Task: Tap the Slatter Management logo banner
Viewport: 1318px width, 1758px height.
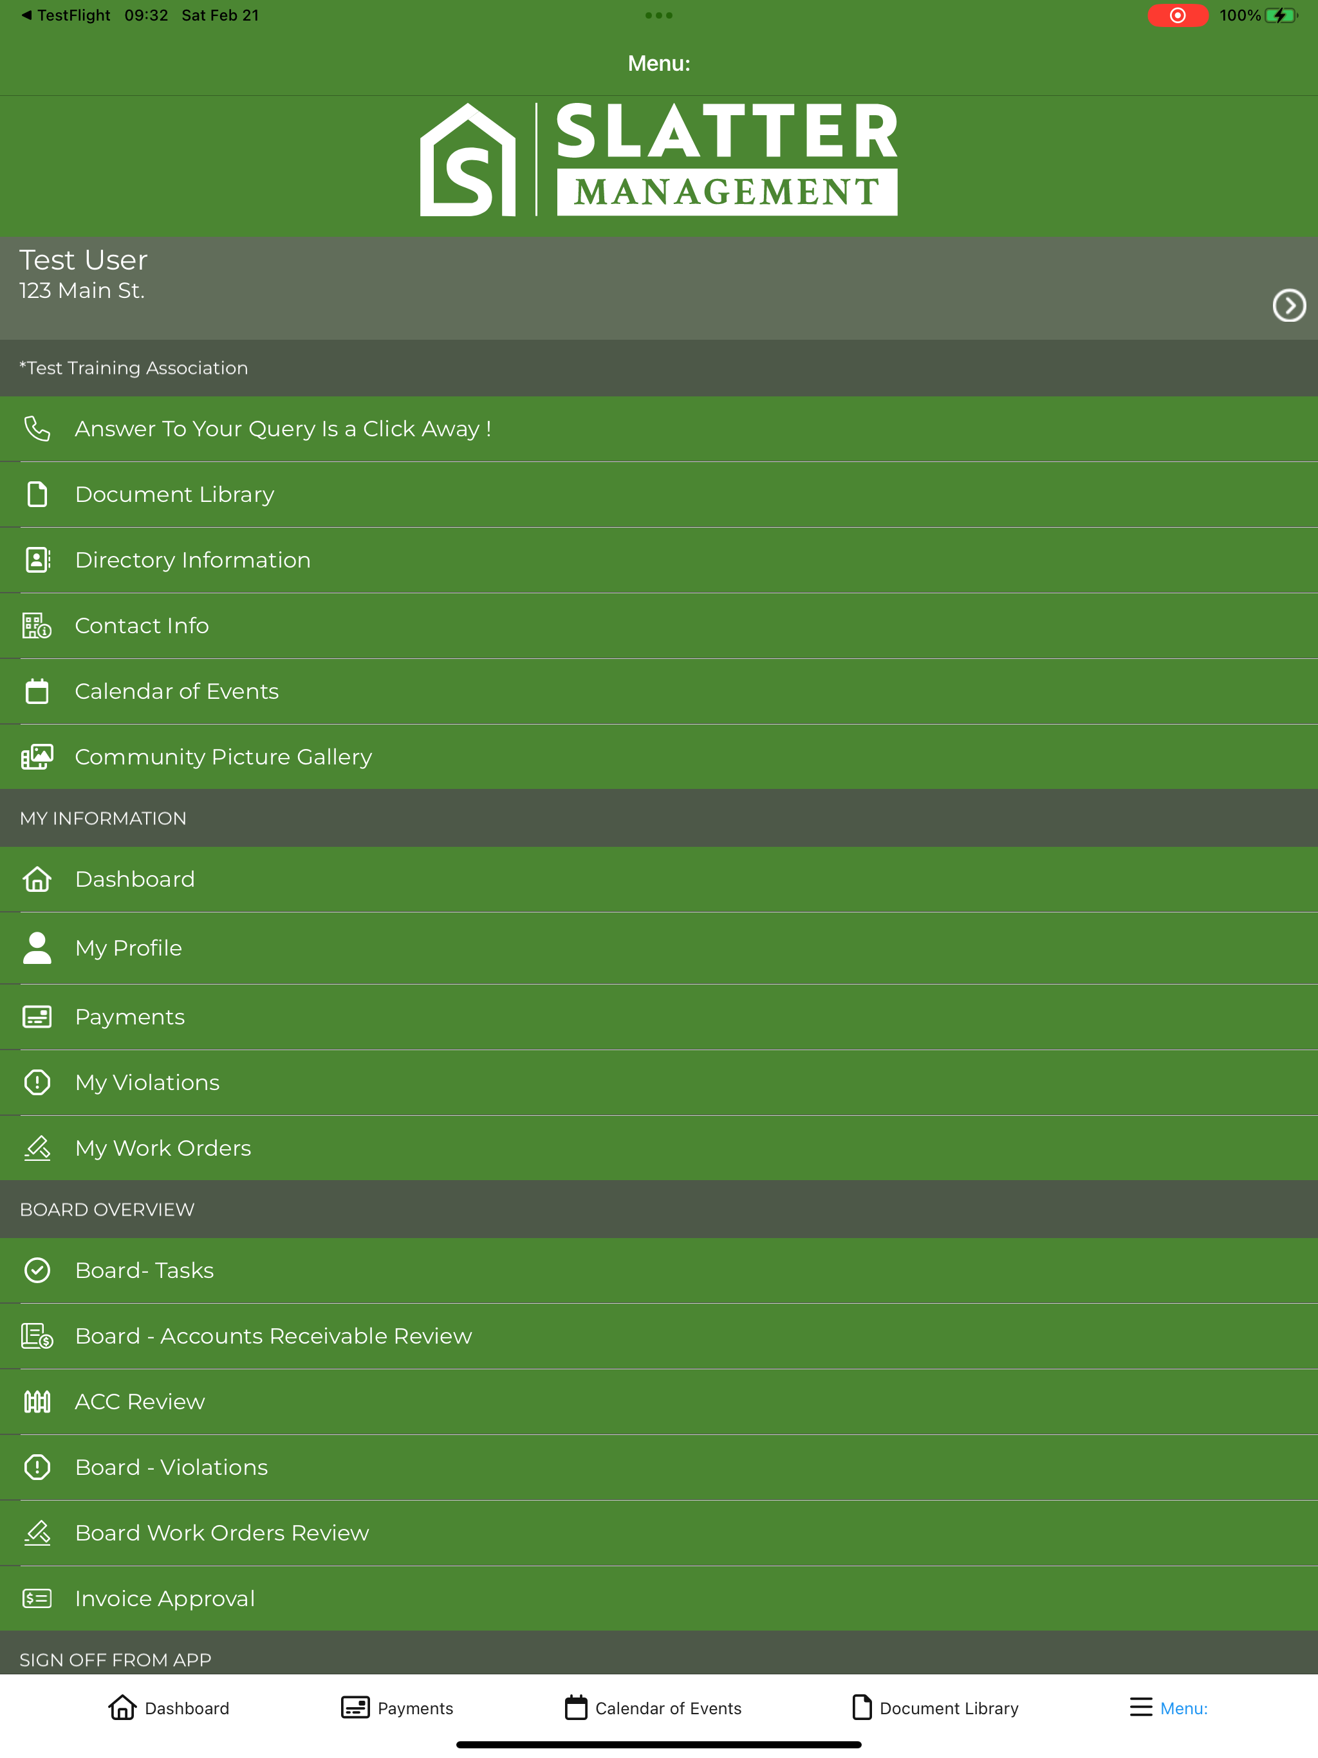Action: tap(659, 159)
